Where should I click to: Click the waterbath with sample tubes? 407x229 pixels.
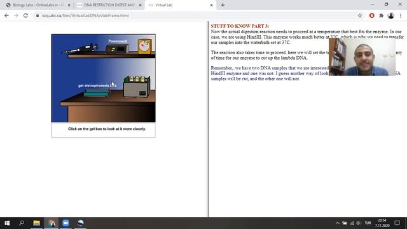tap(137, 87)
